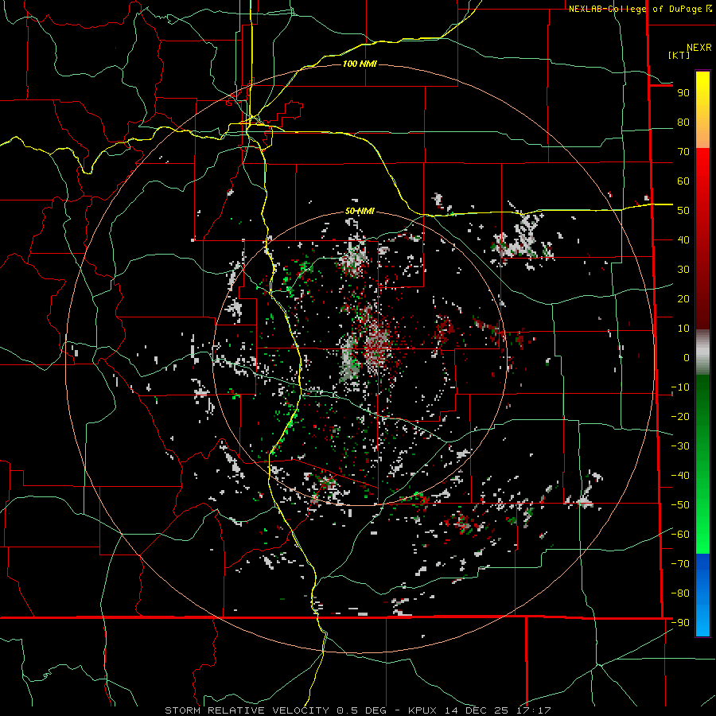The image size is (716, 716).
Task: Select the -40 knot scale label
Action: click(680, 476)
